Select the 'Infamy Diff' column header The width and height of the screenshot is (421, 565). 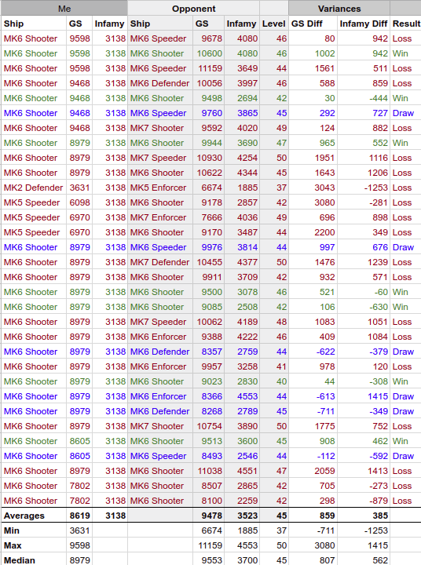(364, 24)
